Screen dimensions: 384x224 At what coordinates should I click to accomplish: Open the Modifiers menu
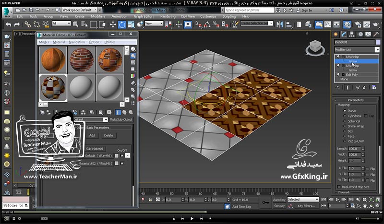tap(98, 16)
